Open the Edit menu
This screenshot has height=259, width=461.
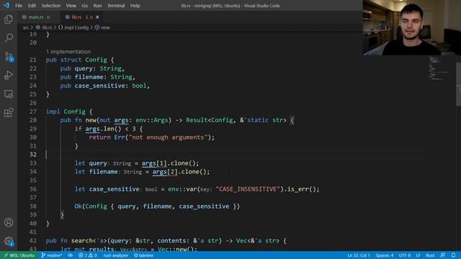tap(32, 6)
